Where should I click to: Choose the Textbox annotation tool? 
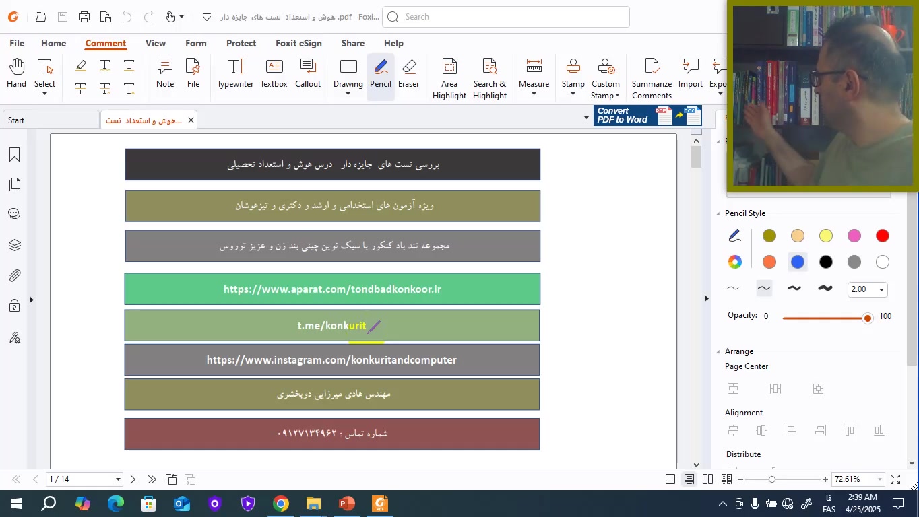pyautogui.click(x=274, y=73)
